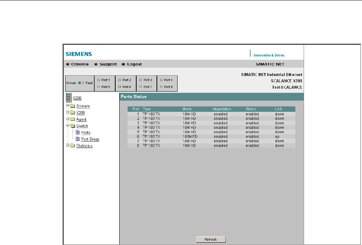Collapse the Switch tree node
The image size is (362, 245).
68,126
